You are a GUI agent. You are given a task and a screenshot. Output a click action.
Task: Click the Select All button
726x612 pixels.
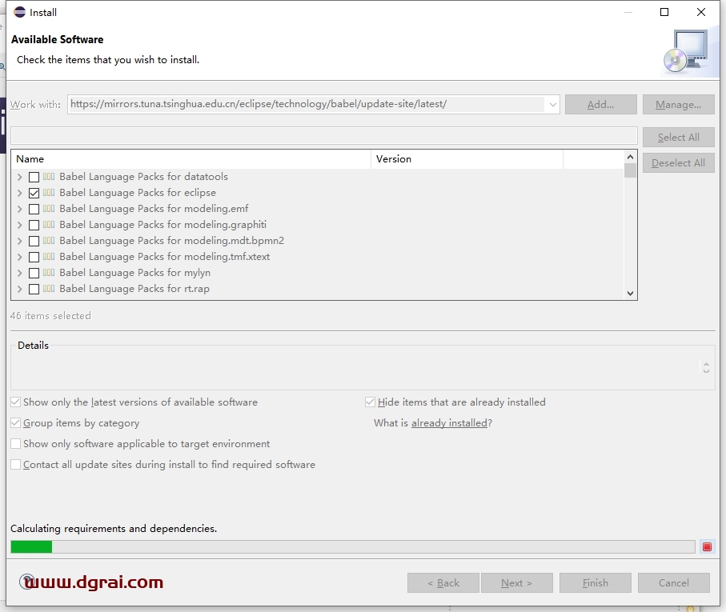[678, 138]
